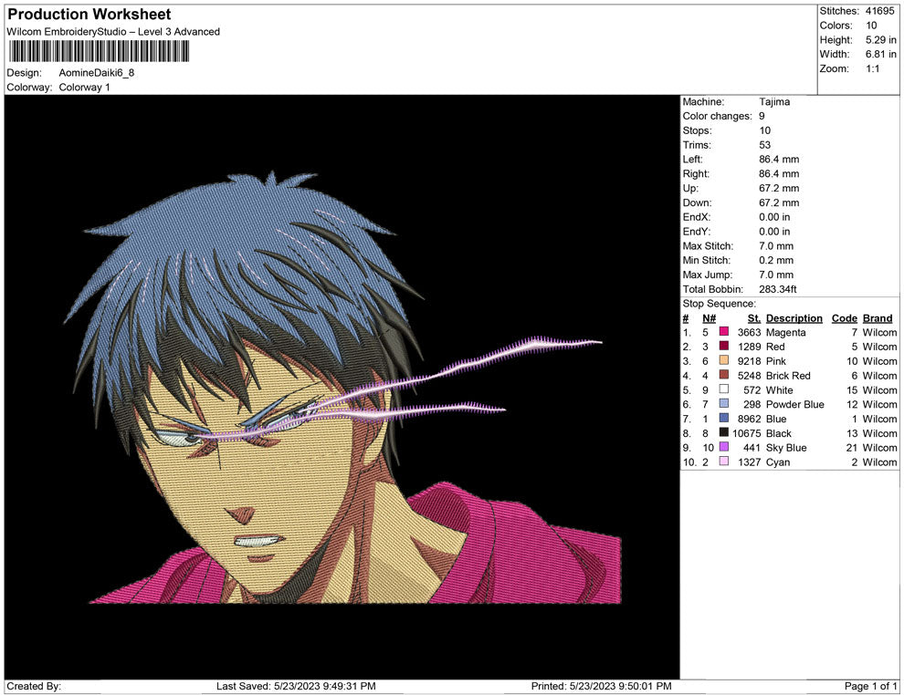Click the Brick Red color swatch
The height and width of the screenshot is (695, 904).
[723, 375]
